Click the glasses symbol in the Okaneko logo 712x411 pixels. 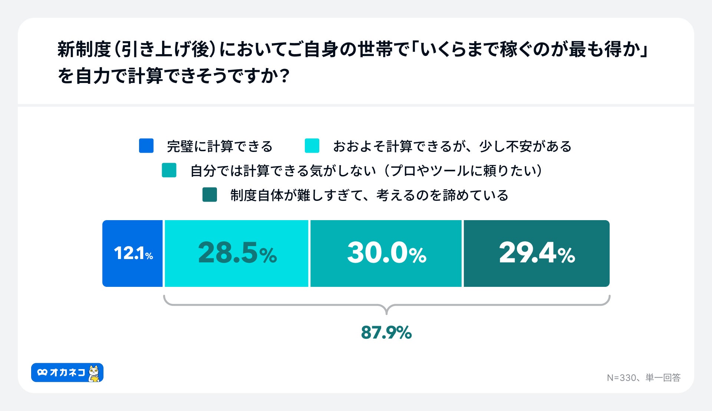(42, 372)
